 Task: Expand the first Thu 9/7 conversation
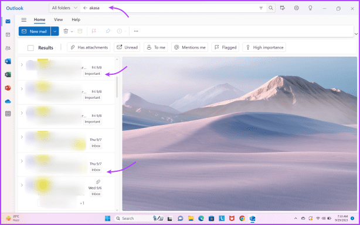coord(22,137)
